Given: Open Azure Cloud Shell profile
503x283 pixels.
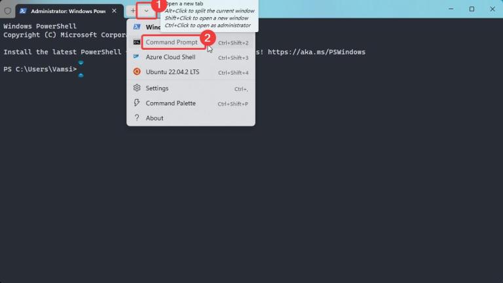Looking at the screenshot, I should pos(191,57).
